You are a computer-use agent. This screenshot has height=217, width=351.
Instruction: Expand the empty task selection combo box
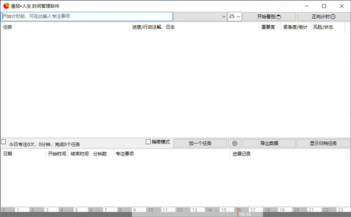[200, 16]
